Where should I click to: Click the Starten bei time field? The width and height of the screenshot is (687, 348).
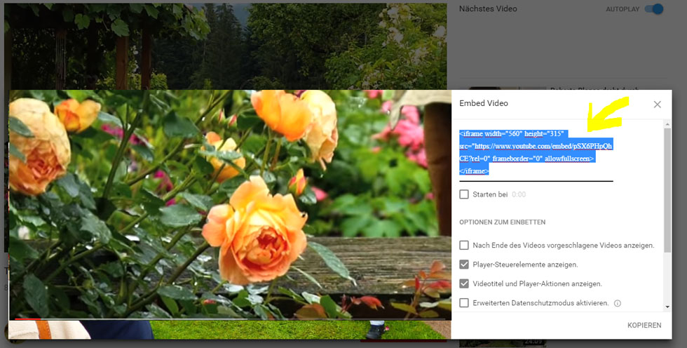pyautogui.click(x=519, y=194)
